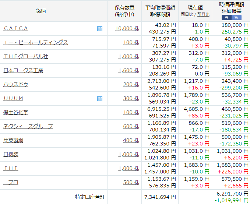Select 前月比 comparison link in header
This screenshot has width=250, height=204.
pos(203,15)
